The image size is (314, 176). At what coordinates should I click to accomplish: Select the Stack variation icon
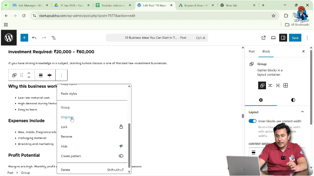tap(278, 85)
